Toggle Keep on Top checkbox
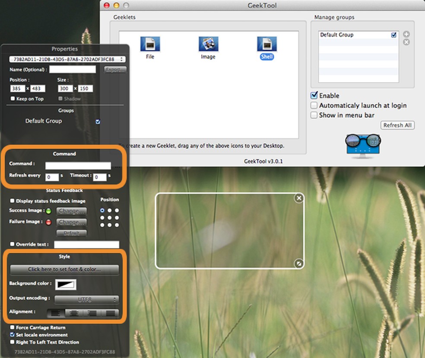 13,99
